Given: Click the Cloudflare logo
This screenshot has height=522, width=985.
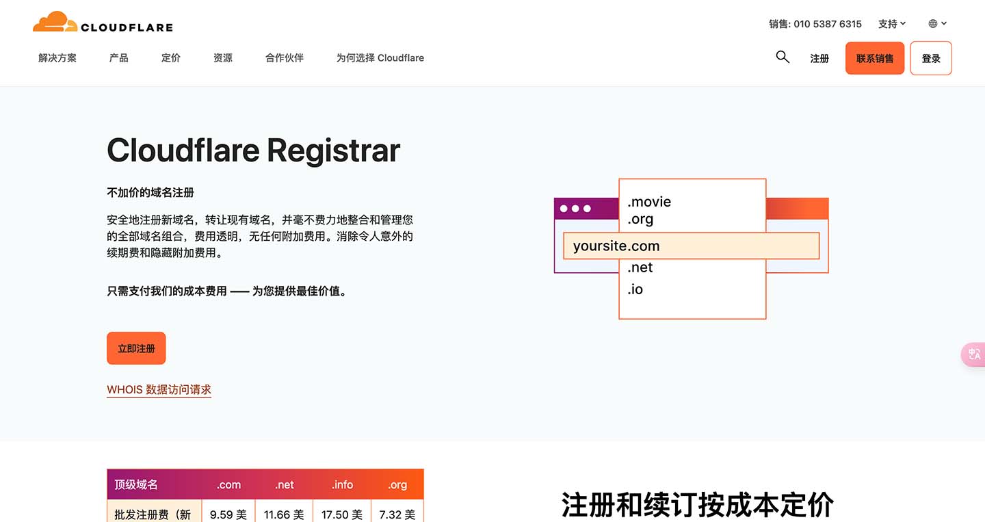Looking at the screenshot, I should pyautogui.click(x=103, y=22).
